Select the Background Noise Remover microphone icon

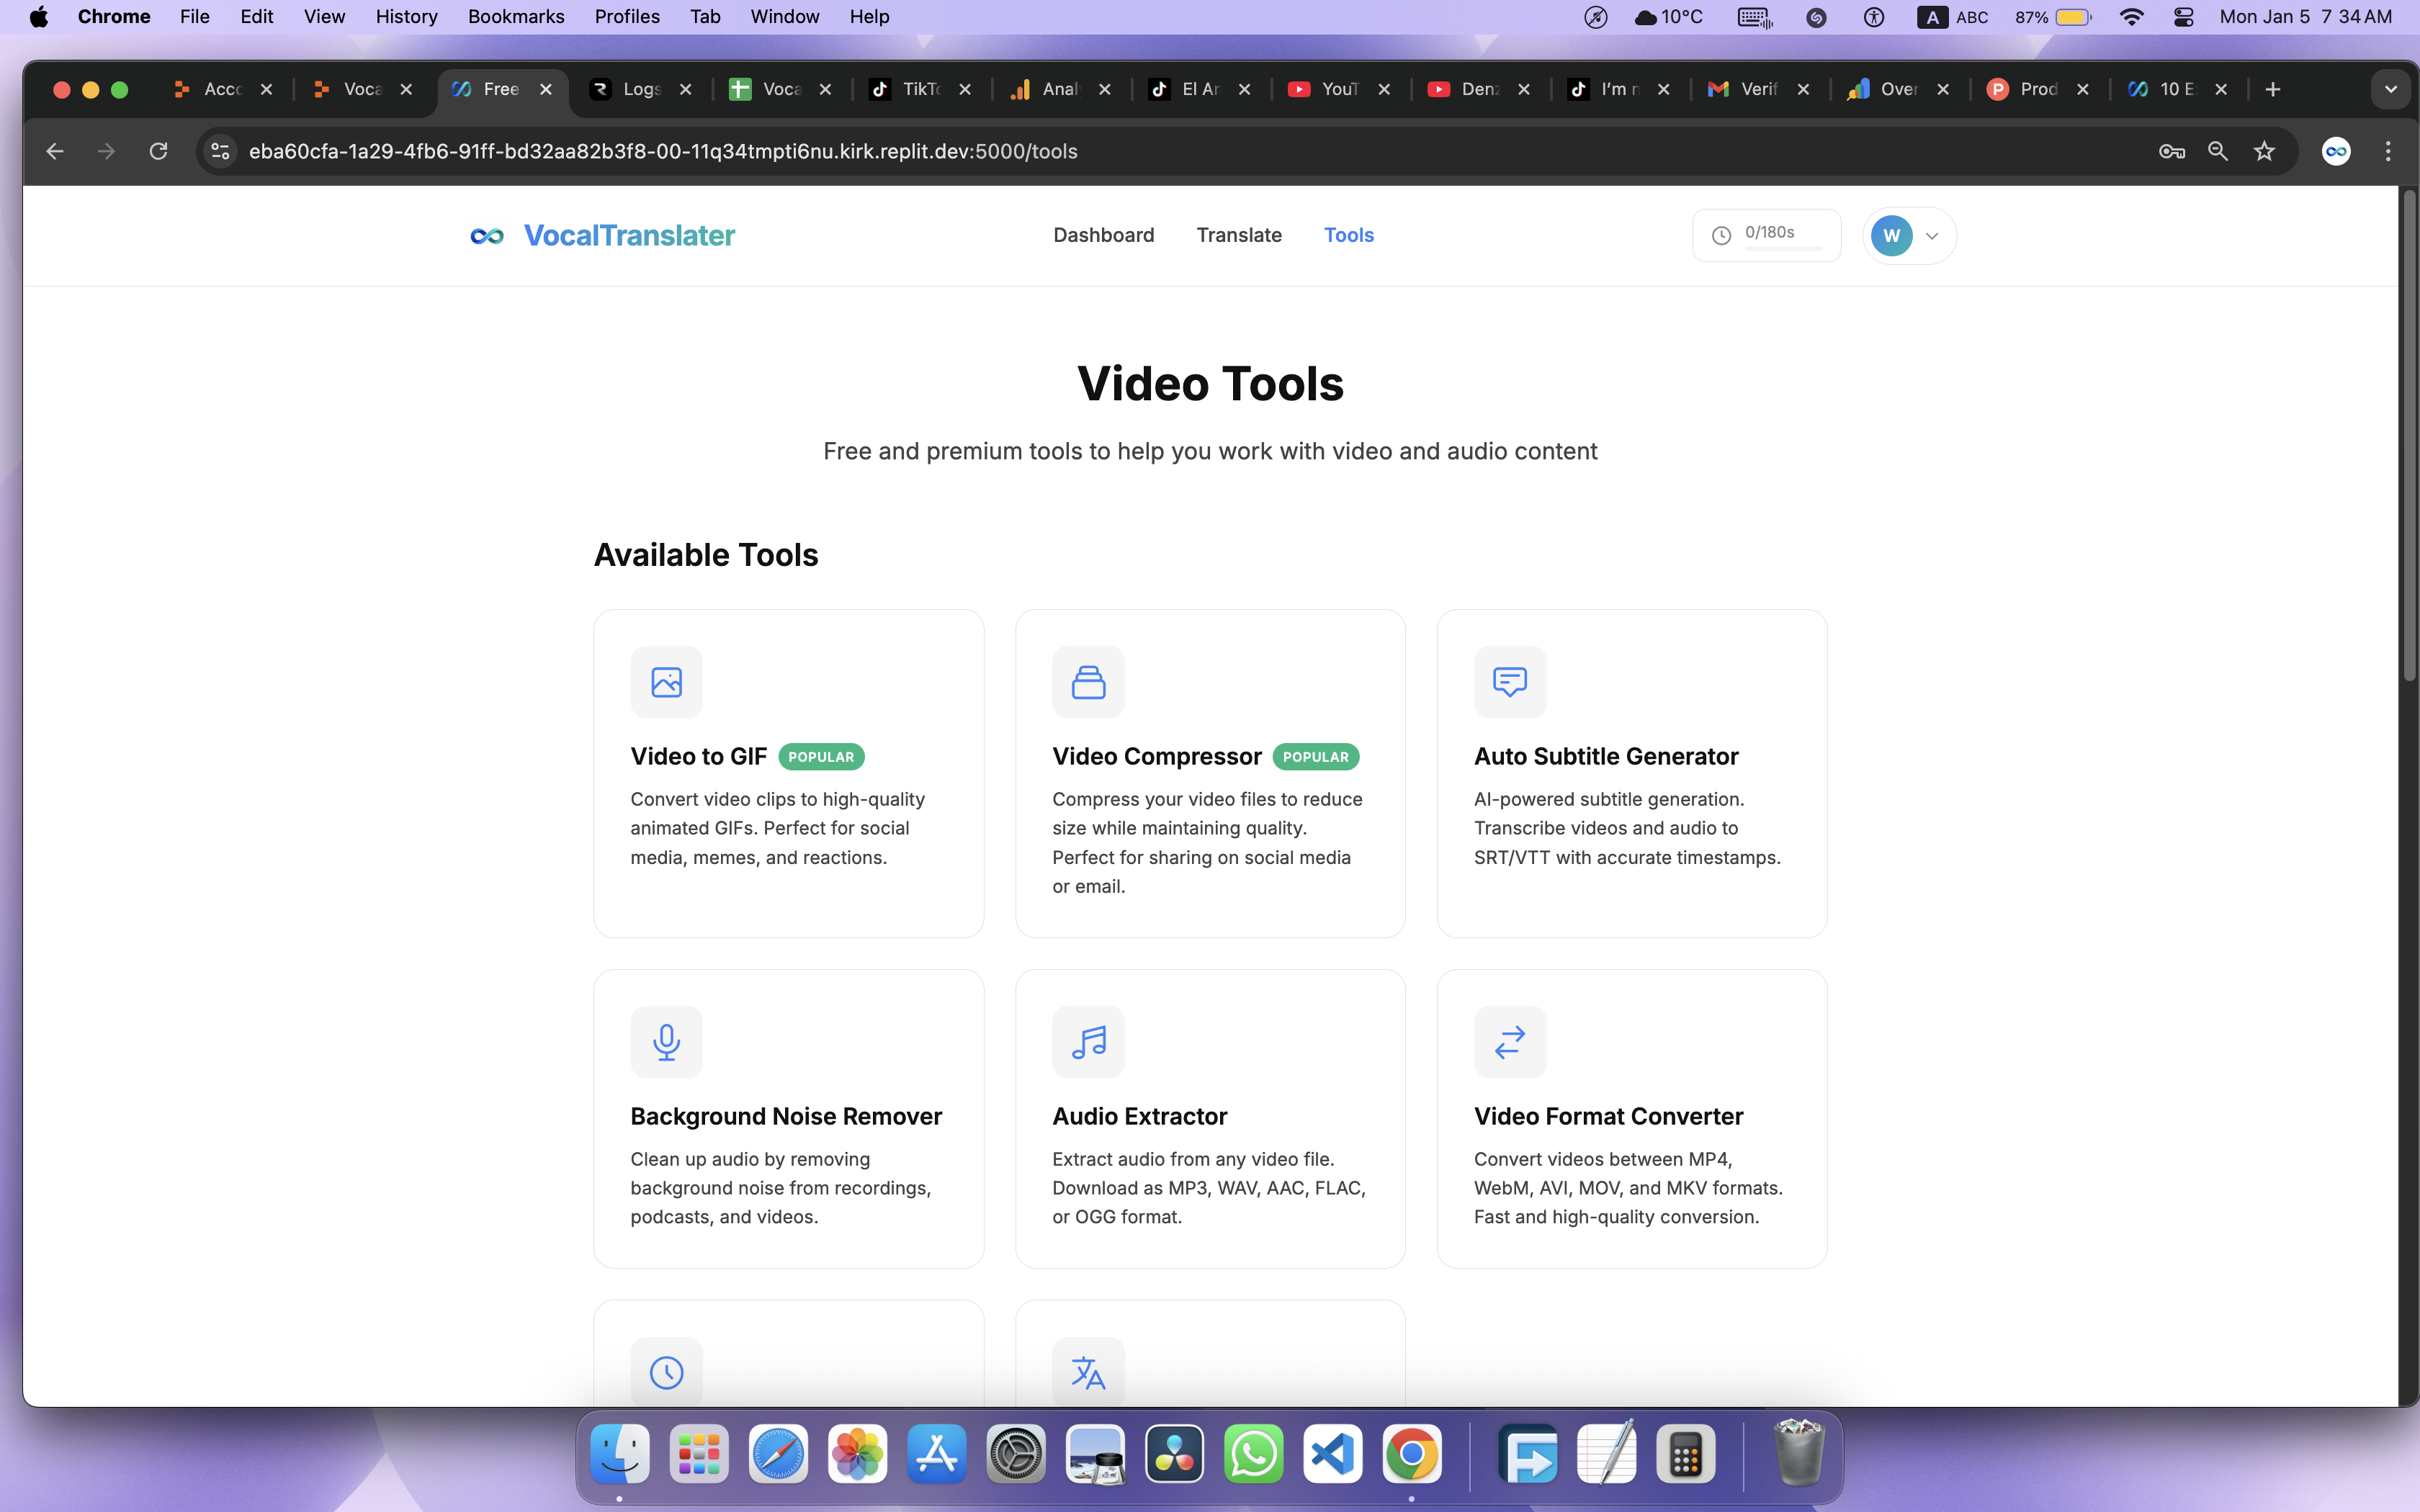666,1041
